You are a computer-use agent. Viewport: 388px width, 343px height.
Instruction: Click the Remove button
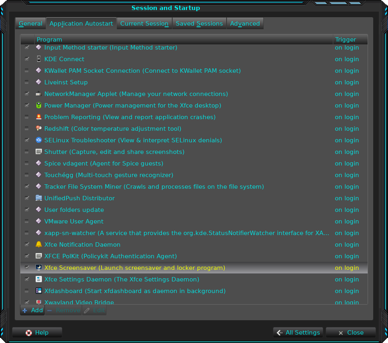[x=64, y=310]
